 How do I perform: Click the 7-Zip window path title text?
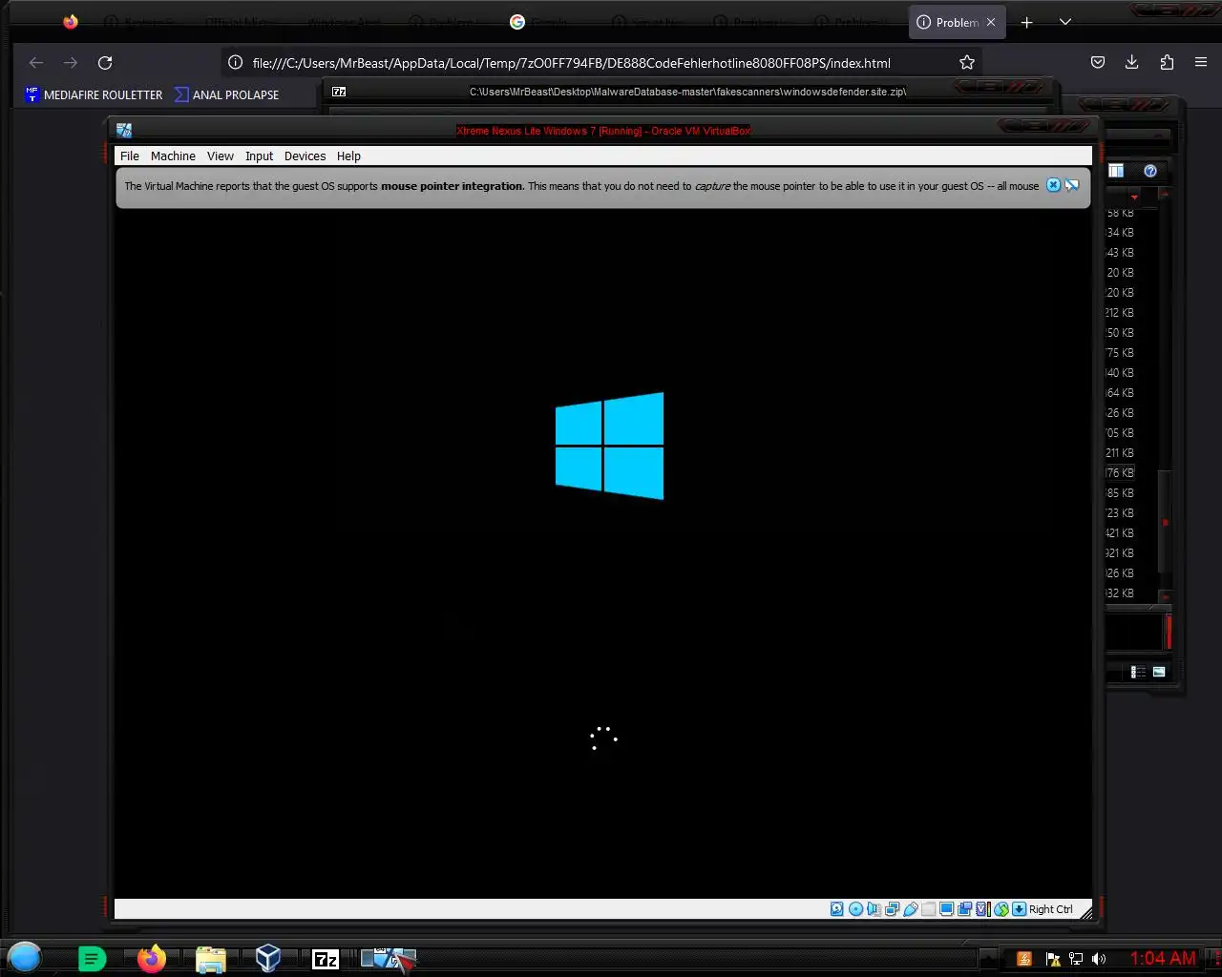click(687, 92)
